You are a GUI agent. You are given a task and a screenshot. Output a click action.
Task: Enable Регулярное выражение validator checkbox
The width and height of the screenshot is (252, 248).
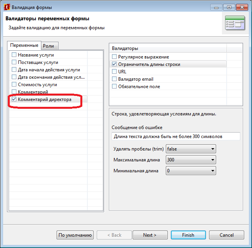tap(114, 57)
